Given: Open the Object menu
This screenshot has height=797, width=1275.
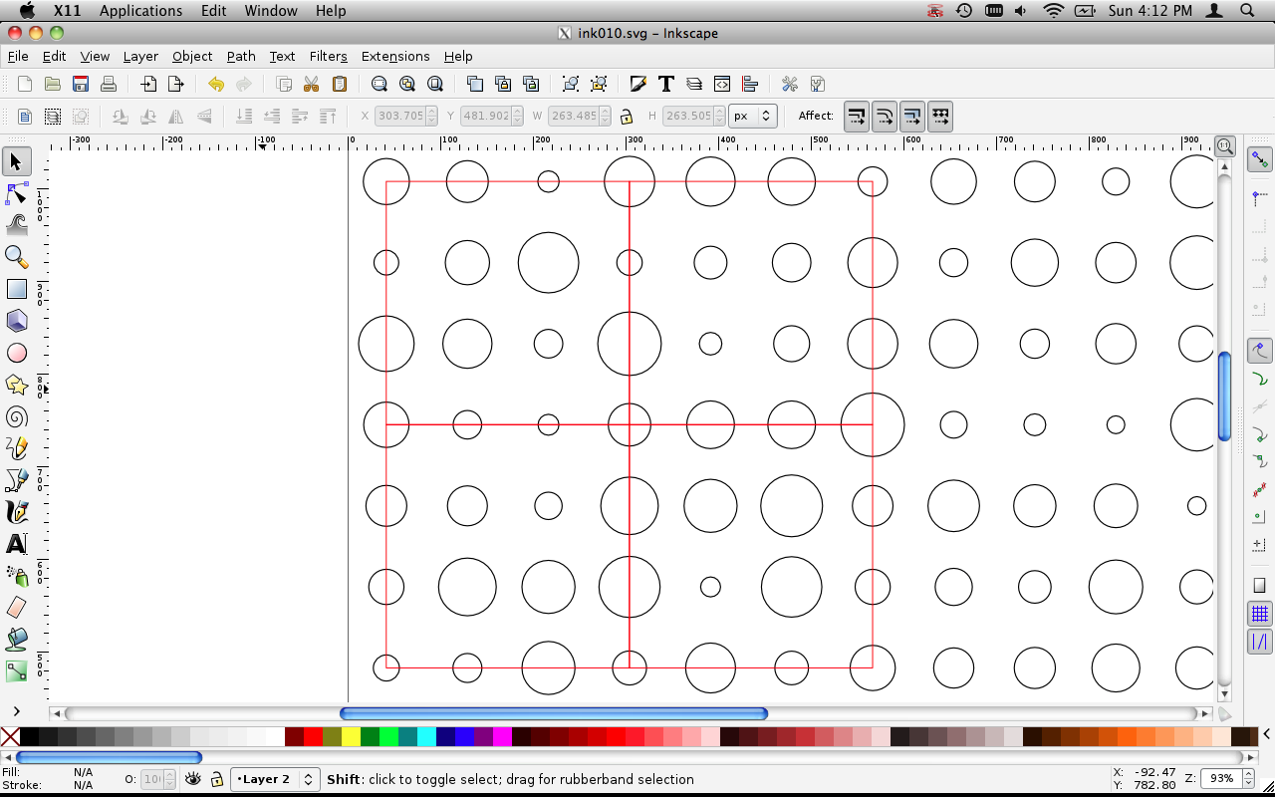Looking at the screenshot, I should click(x=192, y=56).
